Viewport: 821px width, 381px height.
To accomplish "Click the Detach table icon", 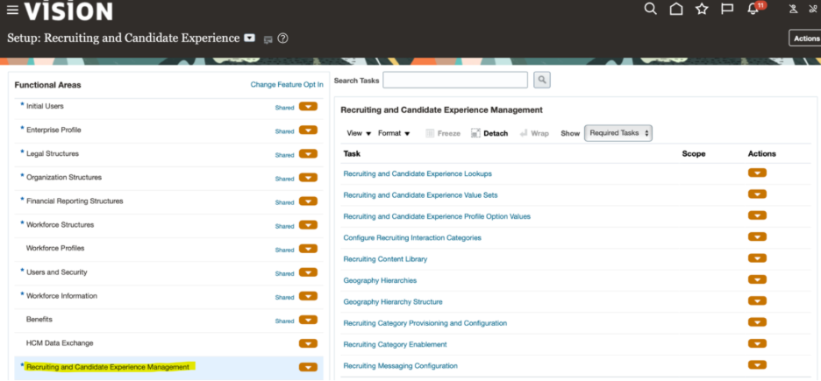I will point(489,133).
